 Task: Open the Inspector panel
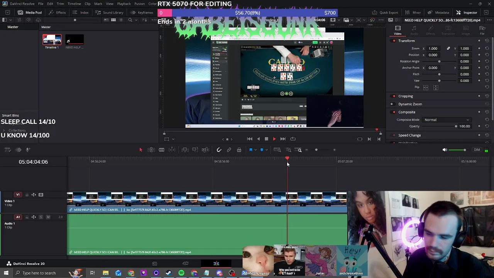coord(467,12)
